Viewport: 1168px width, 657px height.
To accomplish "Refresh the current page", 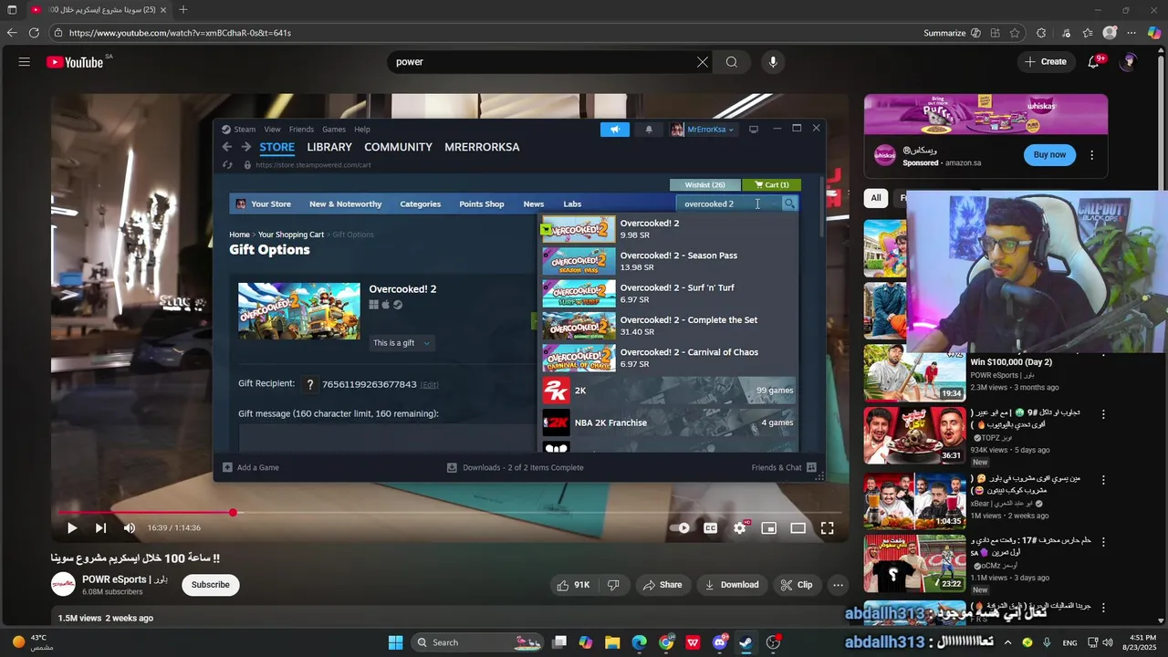I will point(34,33).
